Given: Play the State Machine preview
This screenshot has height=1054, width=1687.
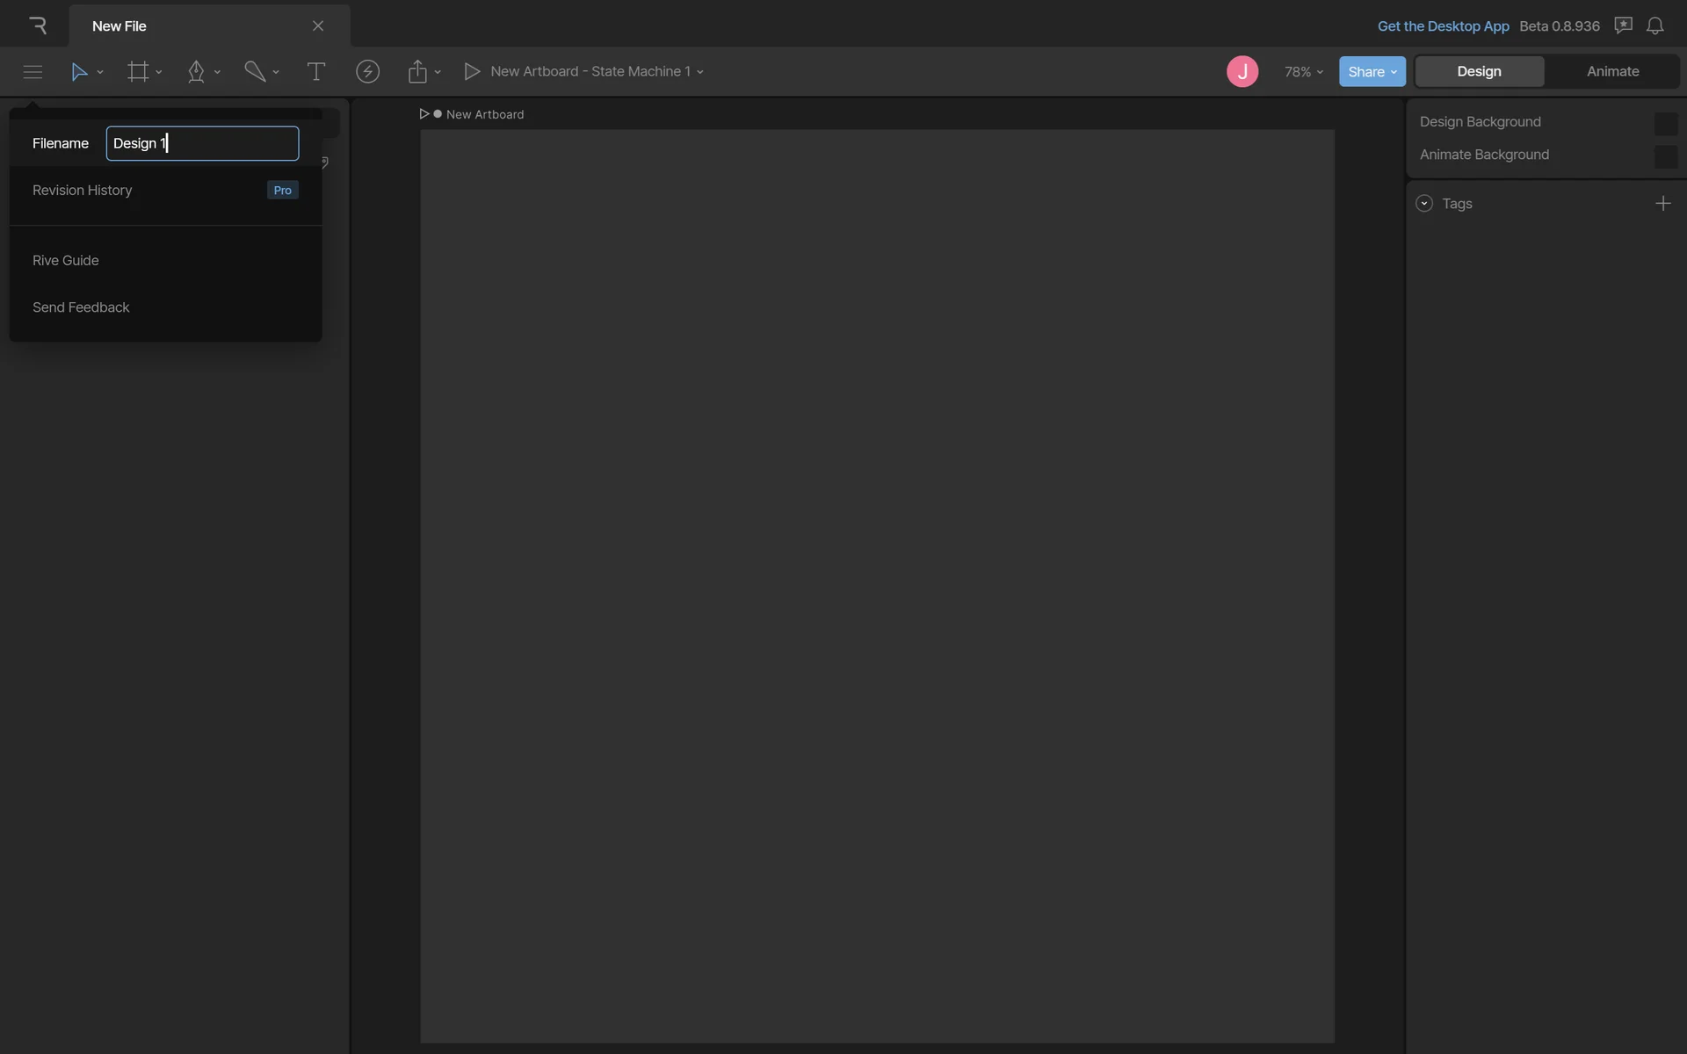Looking at the screenshot, I should [x=472, y=72].
